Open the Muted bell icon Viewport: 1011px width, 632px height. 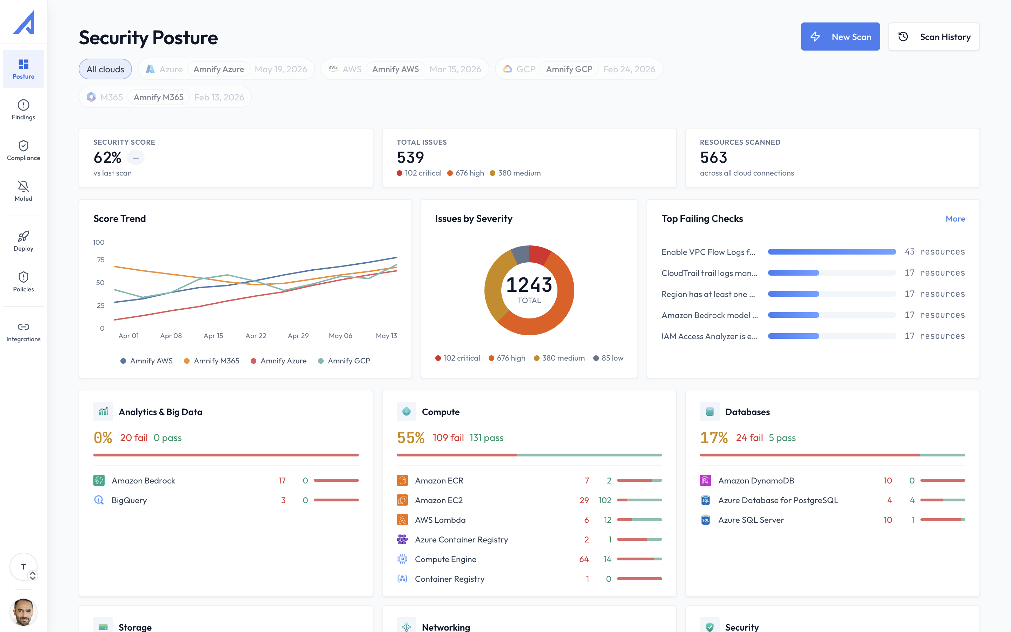coord(24,186)
